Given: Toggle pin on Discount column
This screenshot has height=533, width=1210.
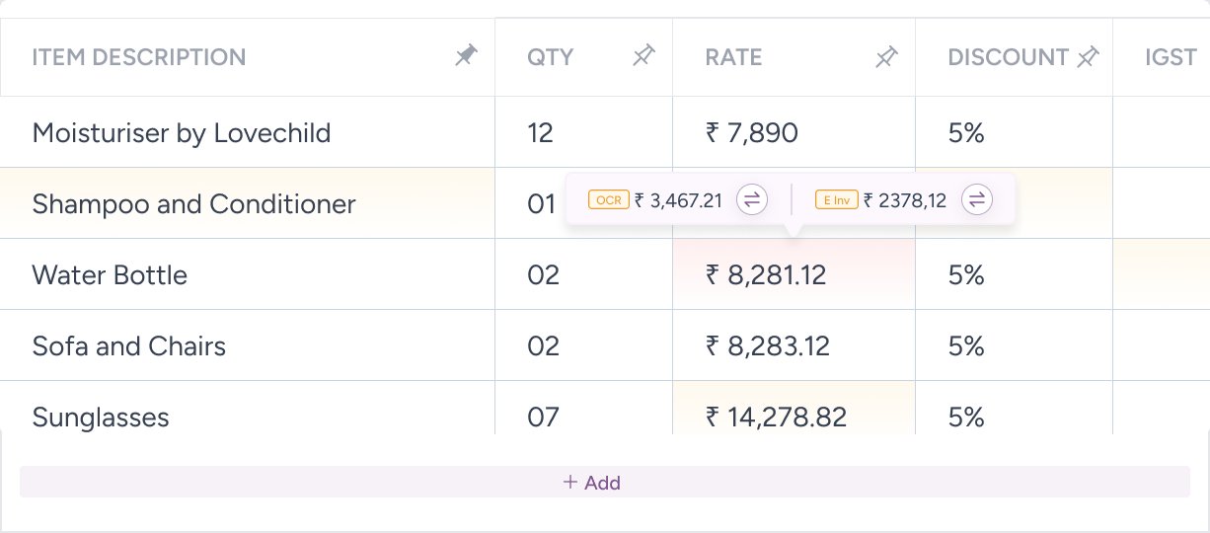Looking at the screenshot, I should coord(1088,57).
